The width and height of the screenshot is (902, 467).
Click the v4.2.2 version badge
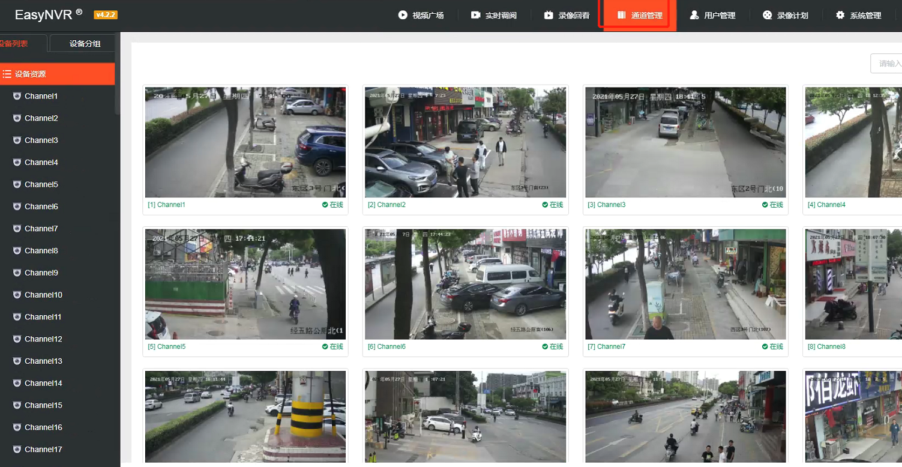[106, 15]
